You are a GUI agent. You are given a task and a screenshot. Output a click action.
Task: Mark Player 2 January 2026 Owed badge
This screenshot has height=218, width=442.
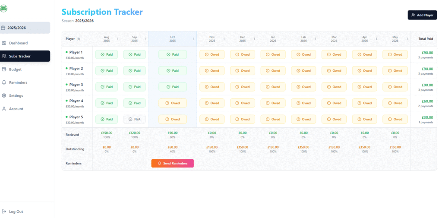point(273,71)
